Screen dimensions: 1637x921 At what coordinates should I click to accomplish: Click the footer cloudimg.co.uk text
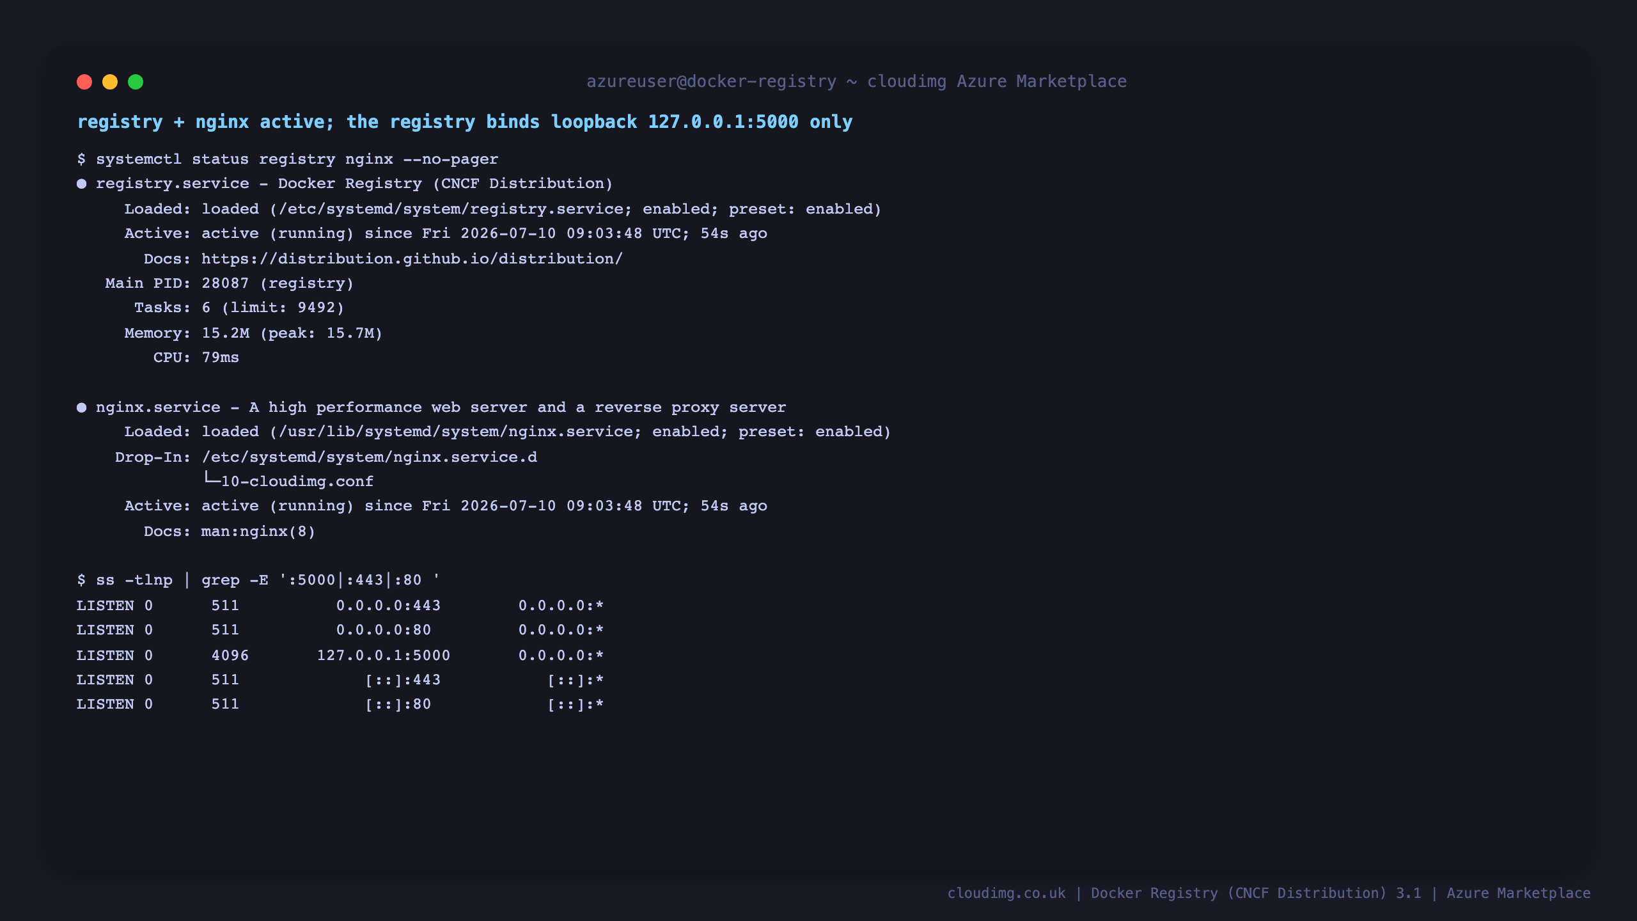pos(1006,893)
